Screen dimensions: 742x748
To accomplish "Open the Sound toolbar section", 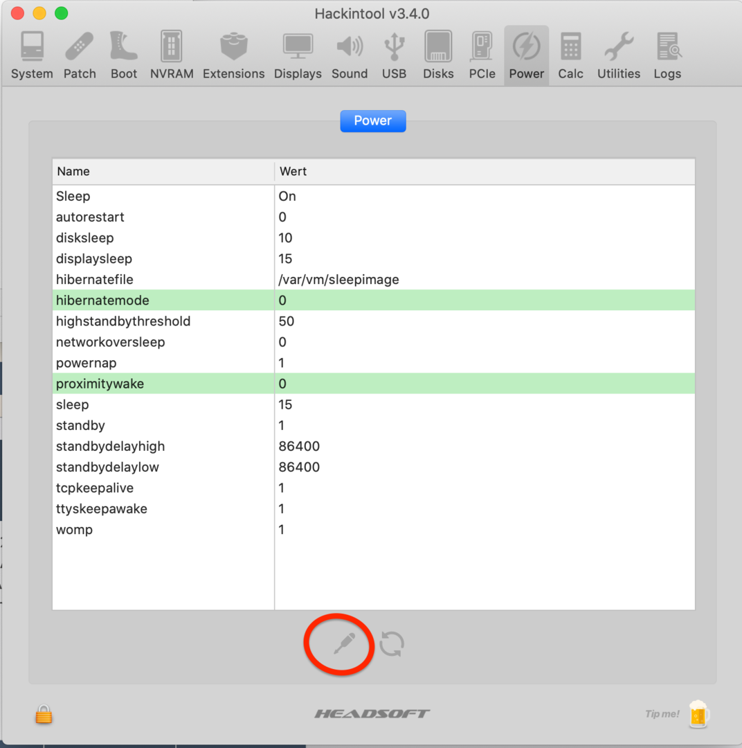I will [350, 56].
